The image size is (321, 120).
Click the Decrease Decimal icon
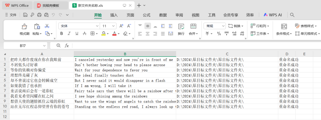[242, 34]
